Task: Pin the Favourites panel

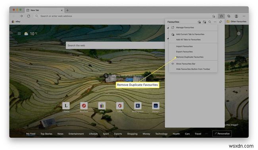Action: coord(220,22)
